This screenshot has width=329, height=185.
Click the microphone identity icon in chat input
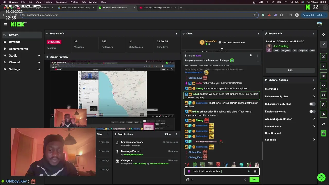click(189, 171)
